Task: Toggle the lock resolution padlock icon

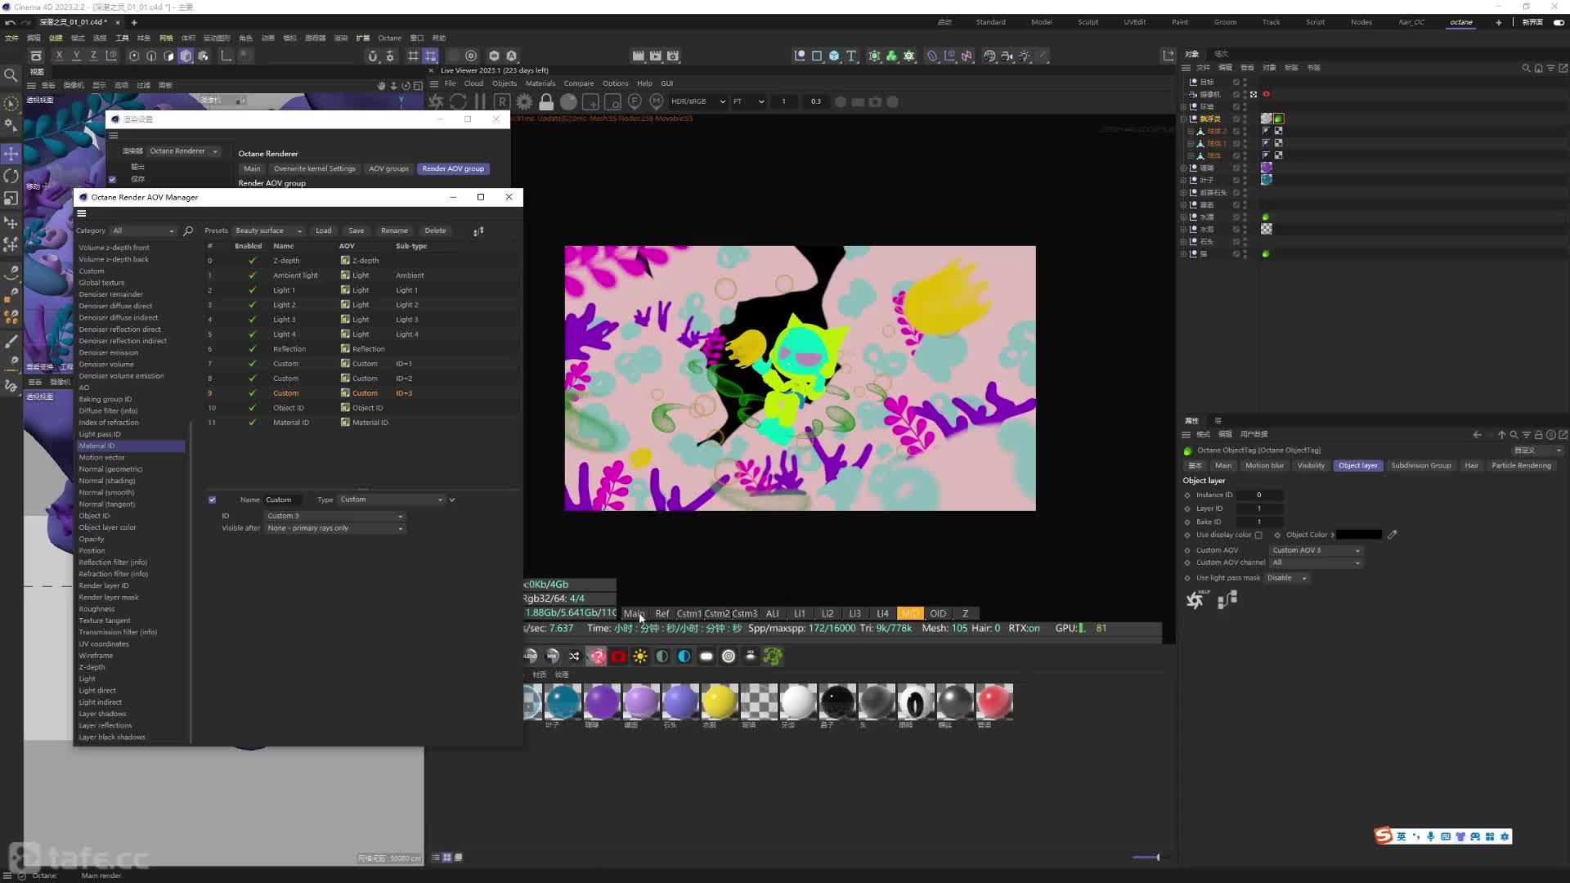Action: point(546,101)
